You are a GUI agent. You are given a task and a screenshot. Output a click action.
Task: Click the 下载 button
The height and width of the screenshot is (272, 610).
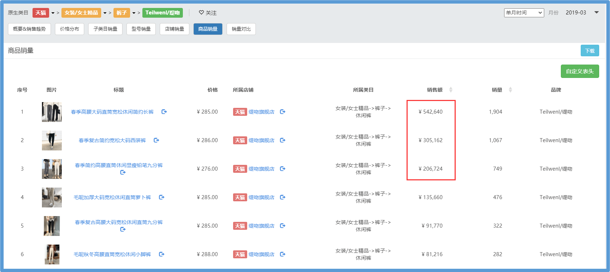point(590,51)
